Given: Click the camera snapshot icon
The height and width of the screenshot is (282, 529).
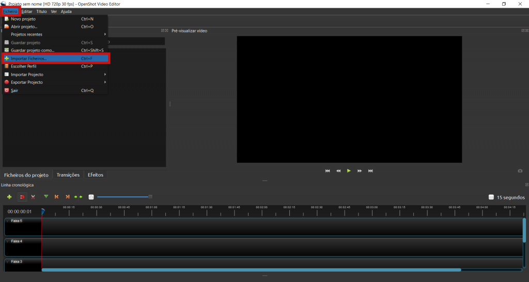Looking at the screenshot, I should [520, 171].
